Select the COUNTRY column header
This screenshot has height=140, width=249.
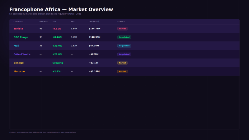pos(18,21)
